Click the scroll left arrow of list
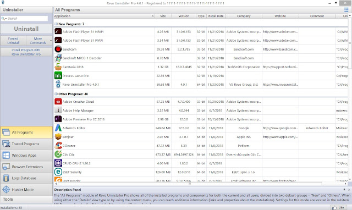352x210 pixels. tap(56, 184)
